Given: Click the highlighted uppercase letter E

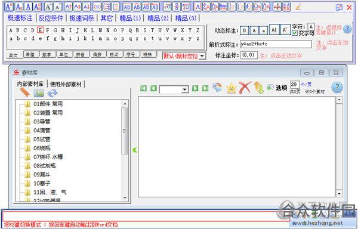Looking at the screenshot, I should click(x=40, y=30).
